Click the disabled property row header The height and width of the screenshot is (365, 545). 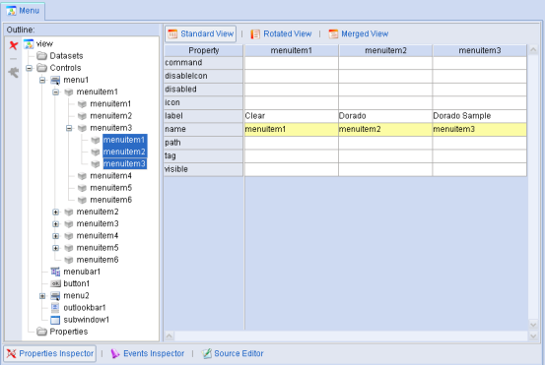(x=203, y=90)
